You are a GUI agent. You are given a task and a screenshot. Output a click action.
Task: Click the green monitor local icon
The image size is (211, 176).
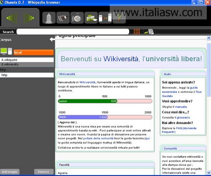4,51
